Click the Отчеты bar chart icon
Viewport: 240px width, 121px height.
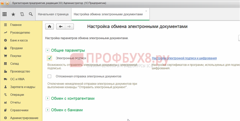coord(5,102)
